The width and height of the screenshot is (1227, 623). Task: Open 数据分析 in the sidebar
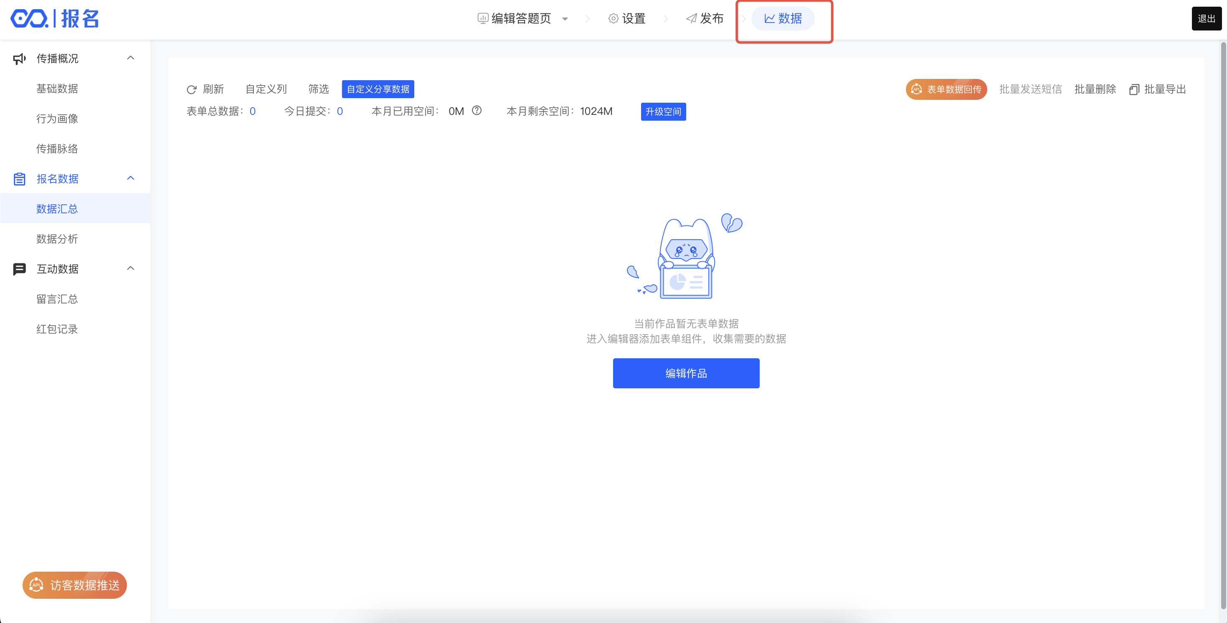(x=57, y=238)
